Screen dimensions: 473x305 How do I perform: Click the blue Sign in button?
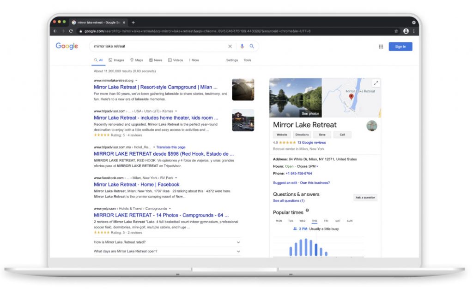400,47
